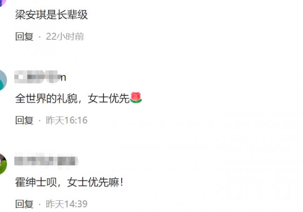Click the phrase 霍绅士呗 in the last comment
This screenshot has width=303, height=212.
click(36, 182)
